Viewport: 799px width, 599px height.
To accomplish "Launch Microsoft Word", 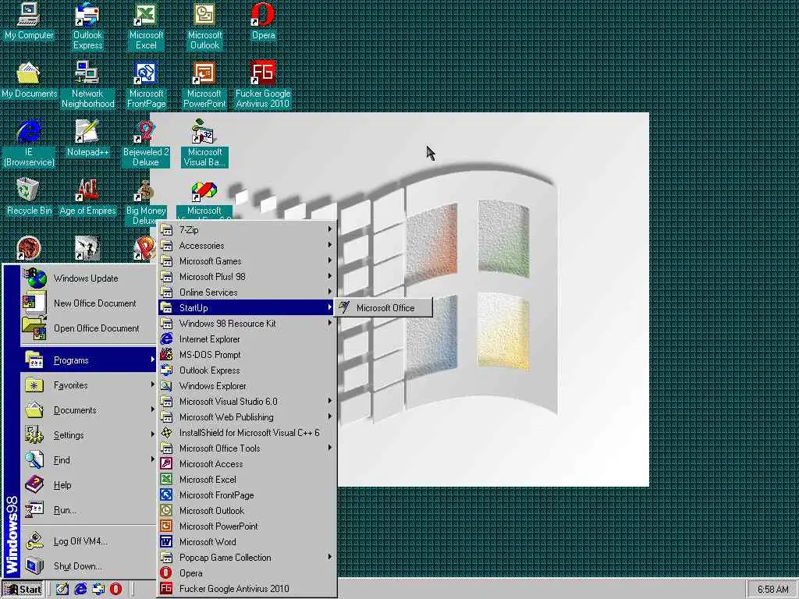I will (x=247, y=542).
